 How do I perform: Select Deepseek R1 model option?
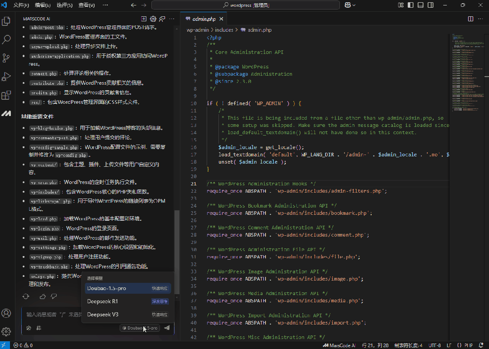pyautogui.click(x=128, y=301)
